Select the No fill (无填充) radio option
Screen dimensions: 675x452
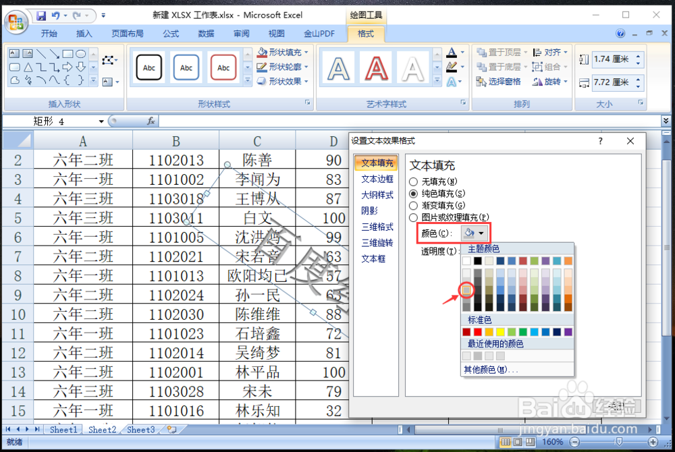413,181
